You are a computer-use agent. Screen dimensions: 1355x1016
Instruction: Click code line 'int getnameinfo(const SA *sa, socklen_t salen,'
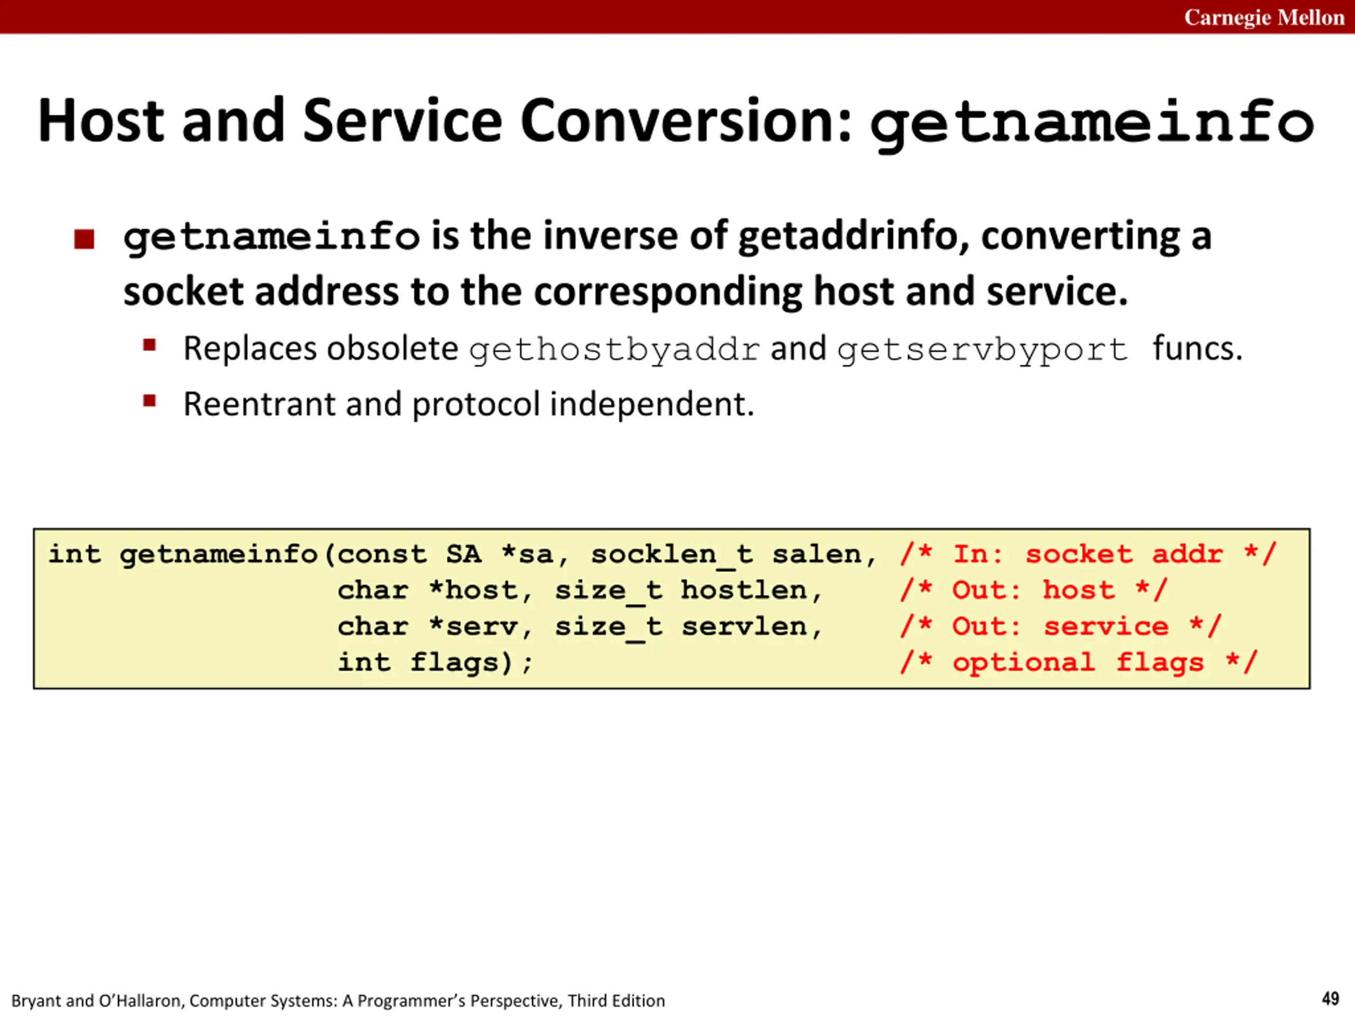[463, 555]
